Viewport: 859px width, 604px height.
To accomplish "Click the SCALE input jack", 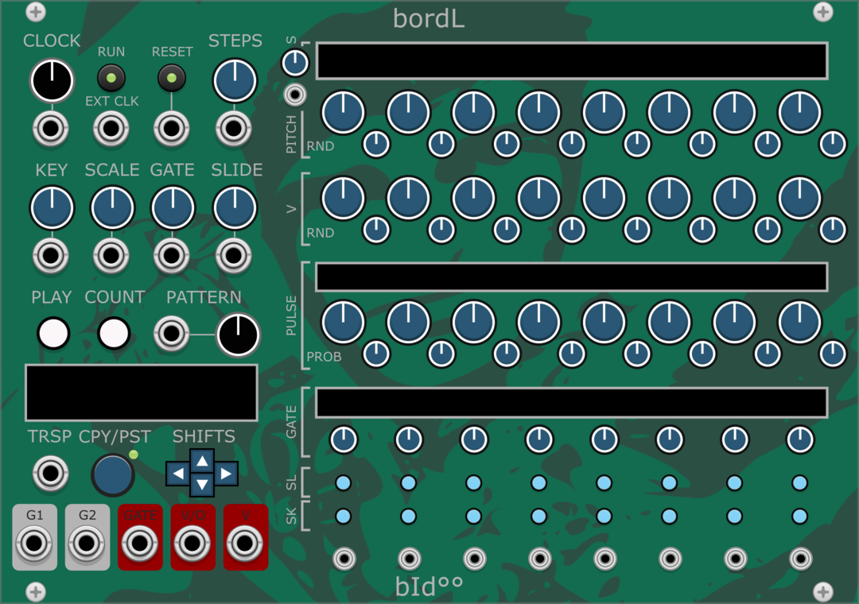I will pyautogui.click(x=111, y=255).
